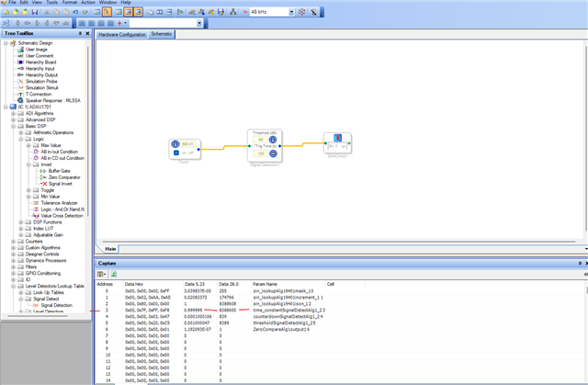Viewport: 588px width, 385px height.
Task: Click the refresh icon in the Capture panel
Action: (114, 275)
